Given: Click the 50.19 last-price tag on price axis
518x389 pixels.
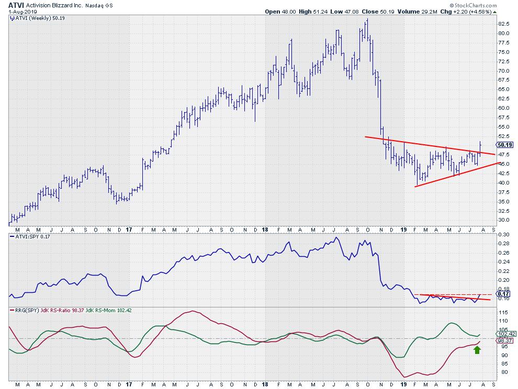Looking at the screenshot, I should 505,145.
